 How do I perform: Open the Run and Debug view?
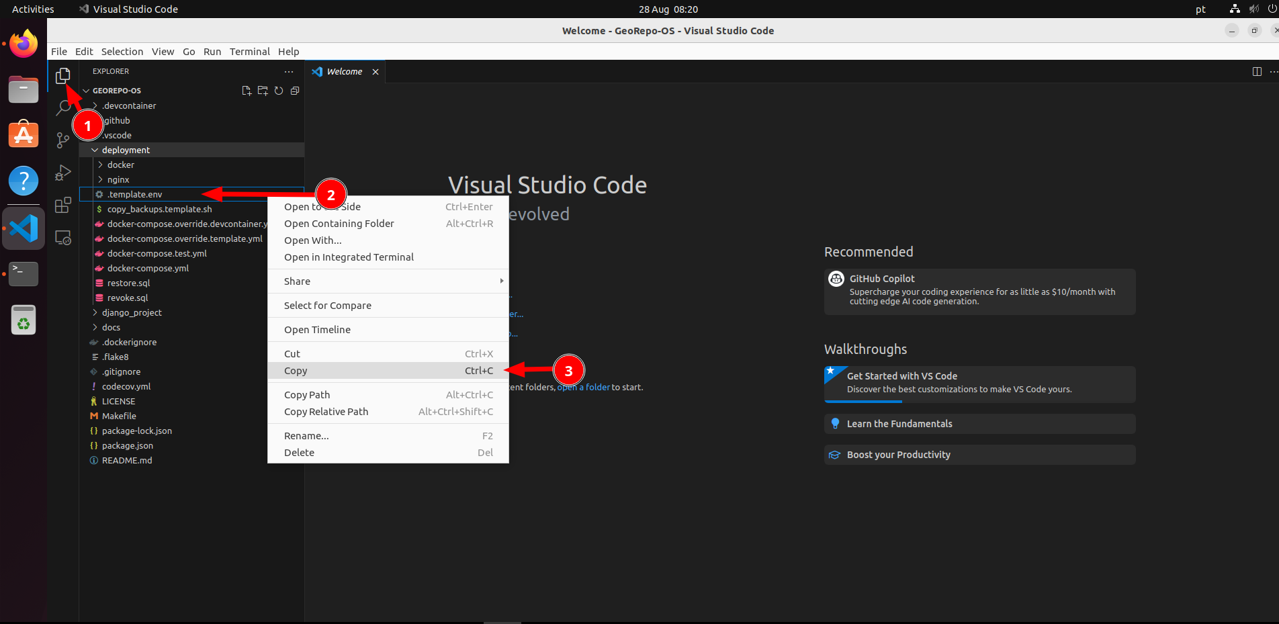point(63,173)
